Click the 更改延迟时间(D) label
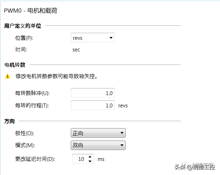 click(35, 159)
